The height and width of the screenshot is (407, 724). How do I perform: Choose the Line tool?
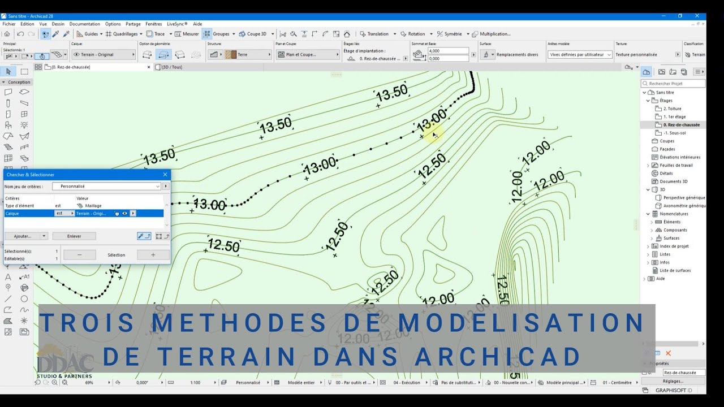8,298
